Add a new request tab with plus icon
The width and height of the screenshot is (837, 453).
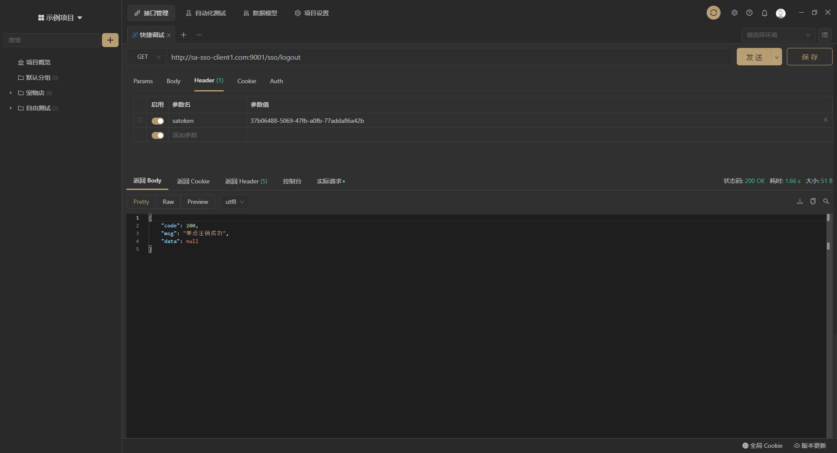click(x=184, y=35)
